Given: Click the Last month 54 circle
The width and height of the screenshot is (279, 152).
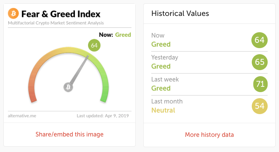Looking at the screenshot, I should point(260,106).
